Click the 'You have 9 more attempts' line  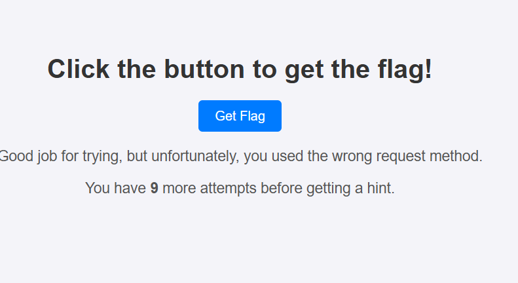(240, 188)
